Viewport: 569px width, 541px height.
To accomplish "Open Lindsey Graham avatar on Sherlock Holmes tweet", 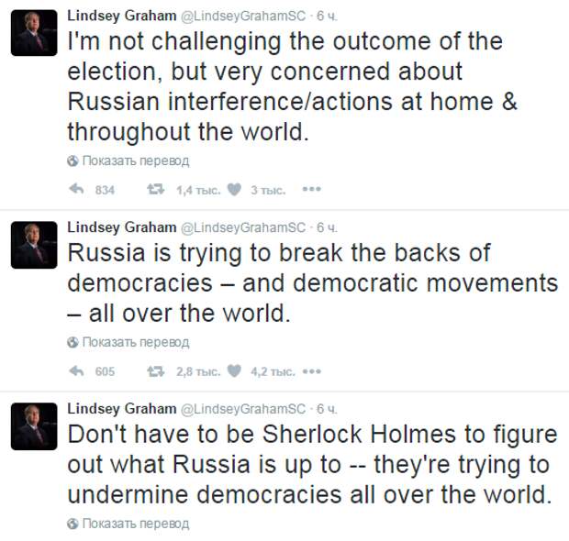I will point(34,426).
